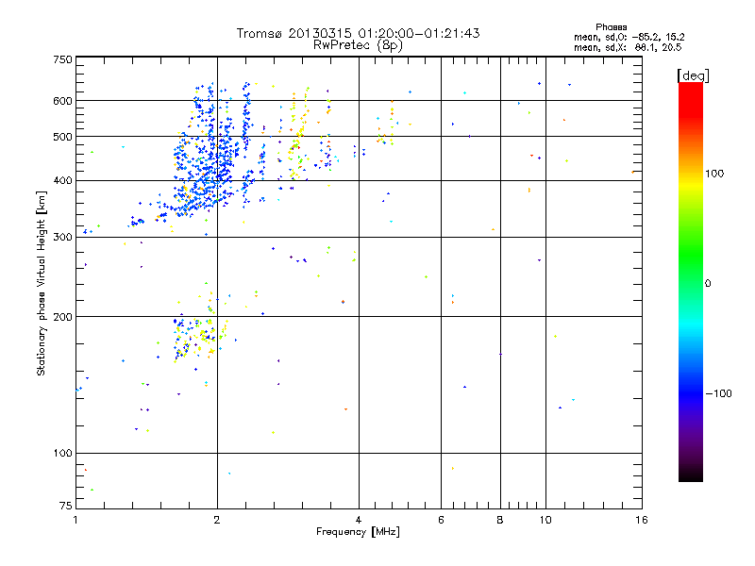Click the x-axis tick label '10'
The width and height of the screenshot is (755, 566).
[545, 520]
